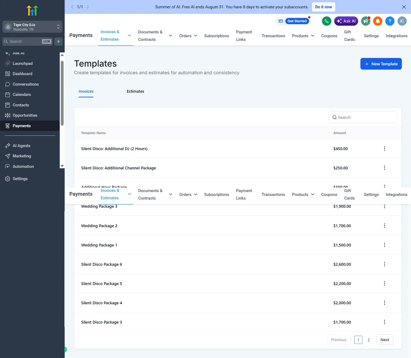The width and height of the screenshot is (411, 358).
Task: Open options for Silent Disco: Additional Channel Package
Action: coord(385,168)
